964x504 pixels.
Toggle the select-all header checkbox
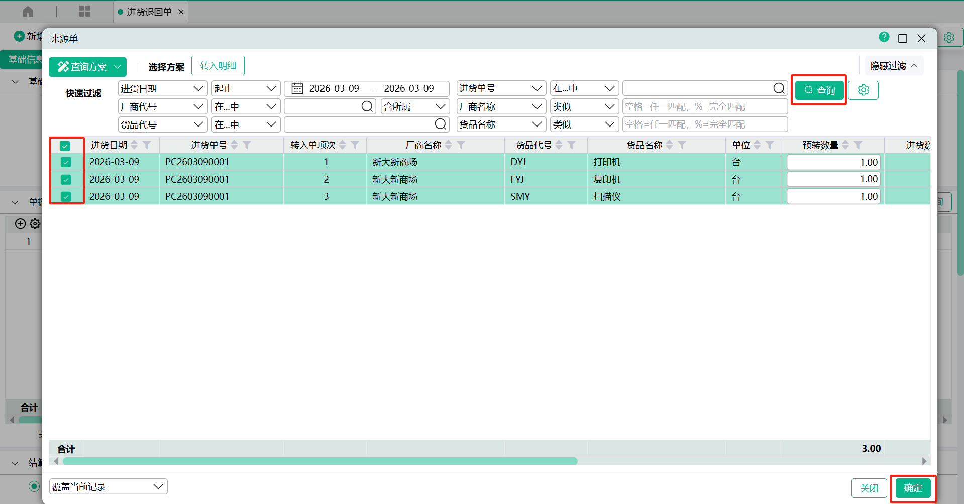(65, 146)
